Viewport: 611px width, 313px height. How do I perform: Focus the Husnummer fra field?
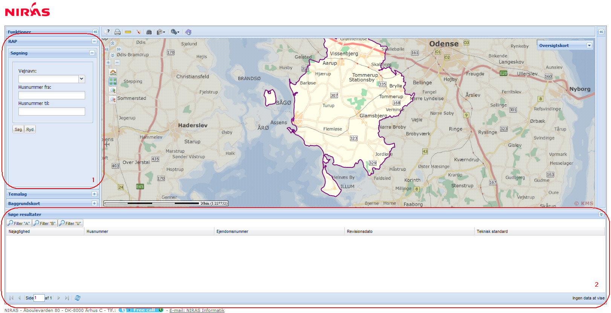click(x=52, y=95)
